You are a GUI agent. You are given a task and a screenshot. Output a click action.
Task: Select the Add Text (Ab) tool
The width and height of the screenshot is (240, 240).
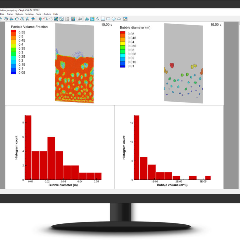tap(87, 19)
